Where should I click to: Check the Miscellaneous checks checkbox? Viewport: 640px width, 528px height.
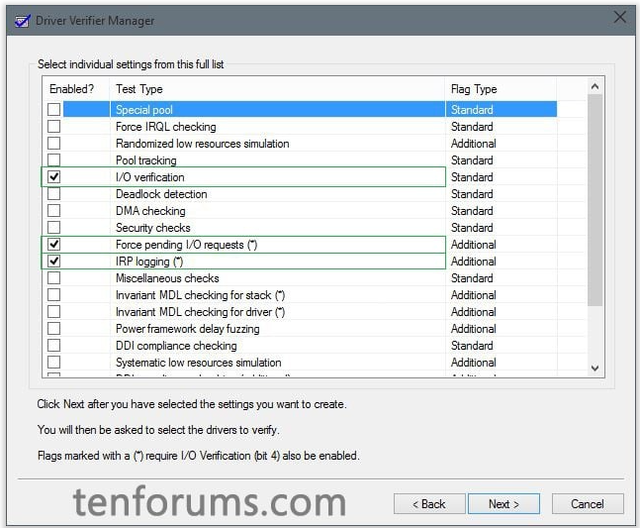coord(53,278)
